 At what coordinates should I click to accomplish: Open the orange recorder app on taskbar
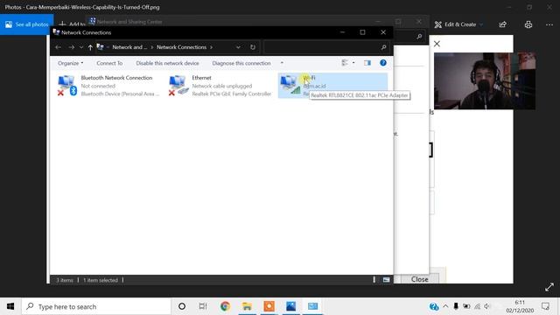269,306
